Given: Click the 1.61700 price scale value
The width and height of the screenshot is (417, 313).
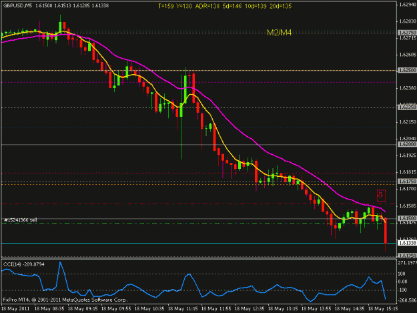Looking at the screenshot, I should [408, 189].
